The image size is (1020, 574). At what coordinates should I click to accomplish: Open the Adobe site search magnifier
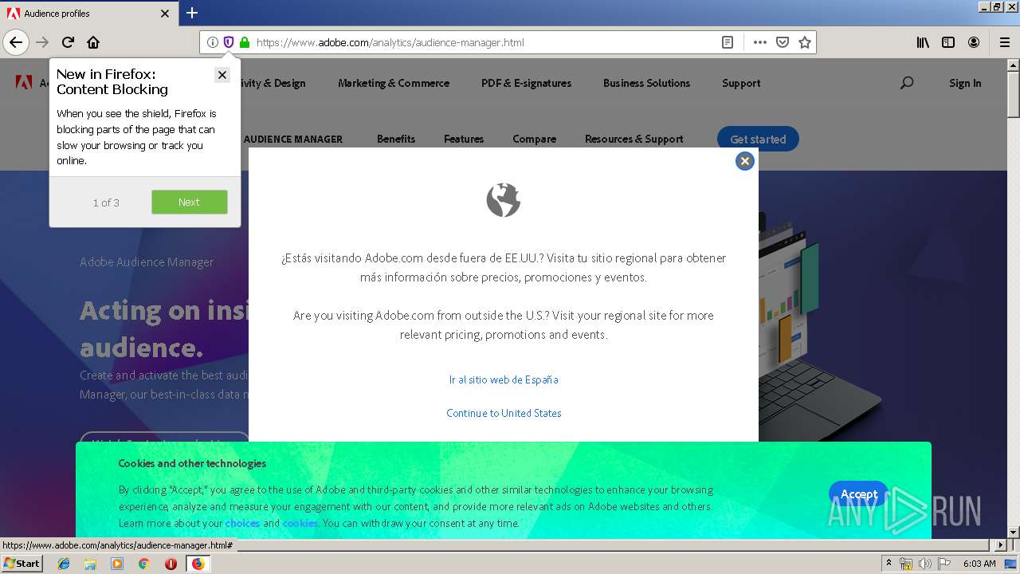(907, 83)
